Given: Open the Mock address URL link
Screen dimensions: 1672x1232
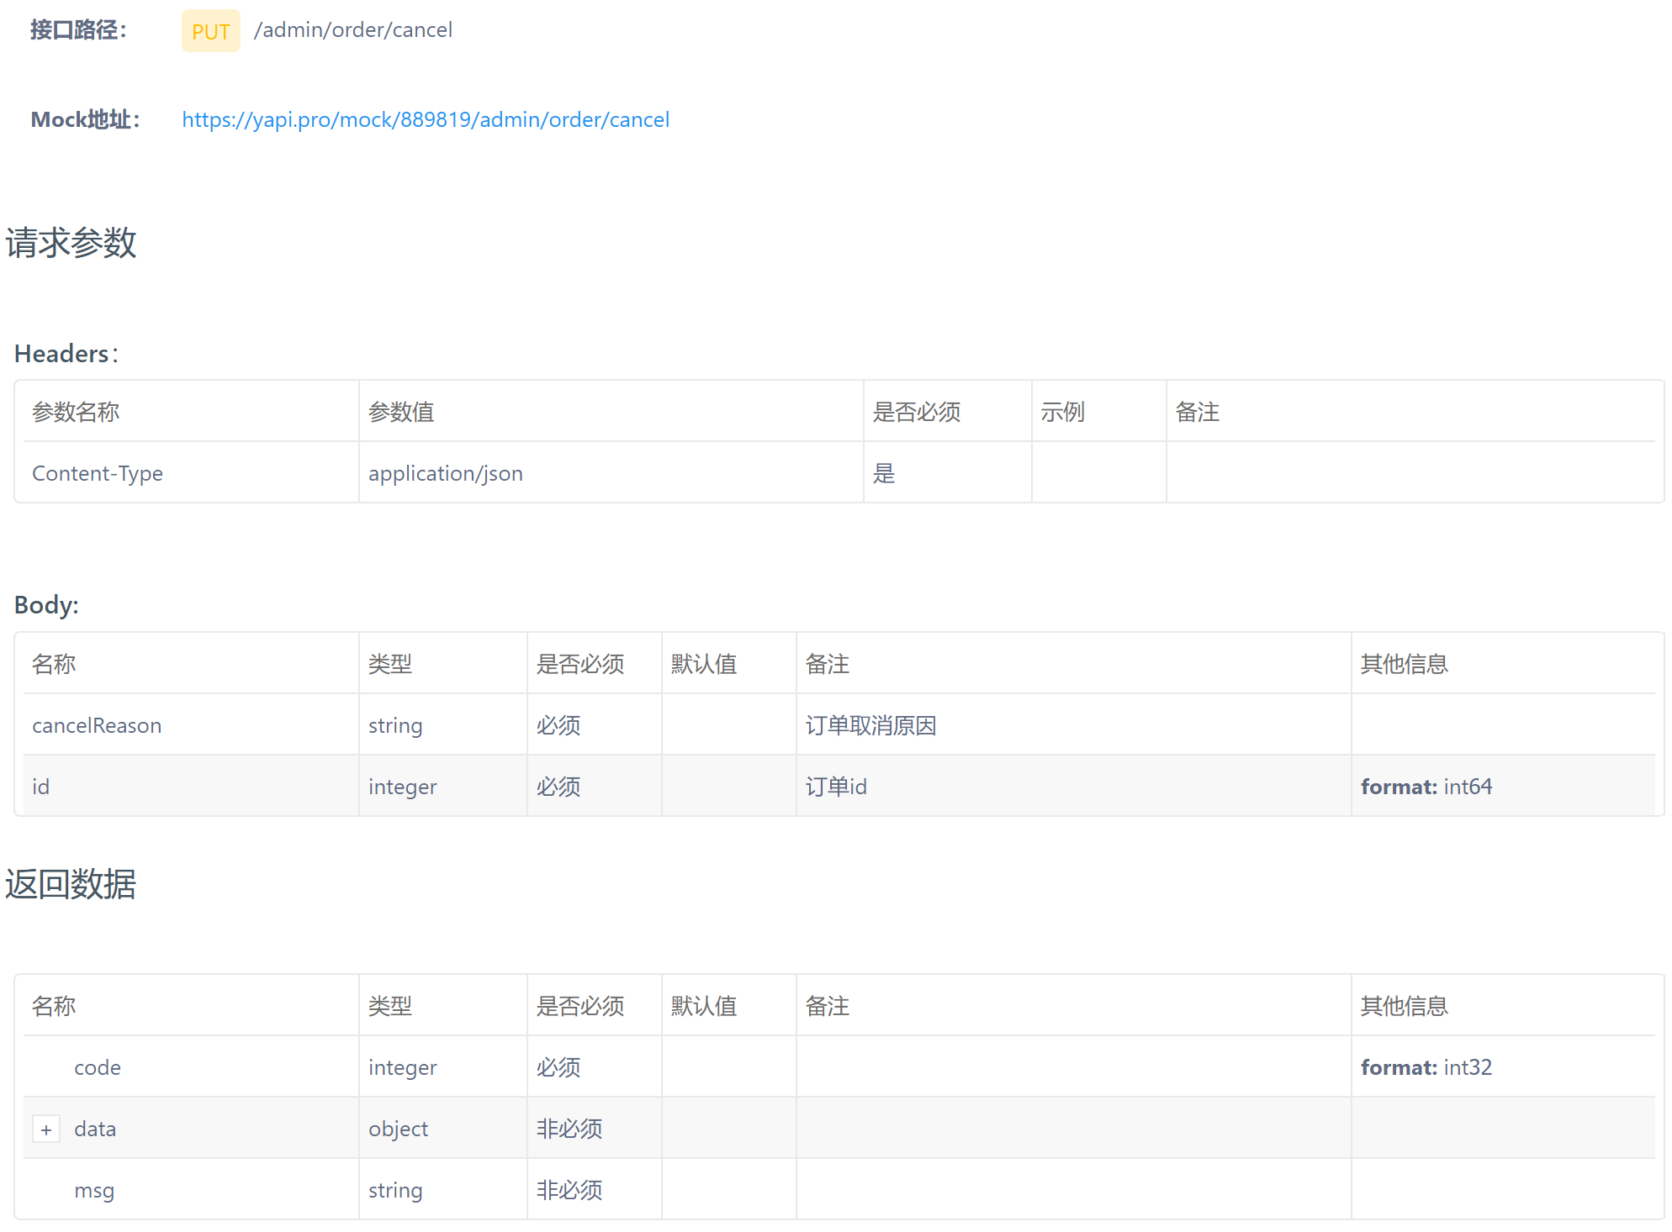Looking at the screenshot, I should point(426,119).
